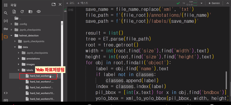The image size is (231, 105).
Task: Click the T4 runtime label
Action: click(x=184, y=3)
